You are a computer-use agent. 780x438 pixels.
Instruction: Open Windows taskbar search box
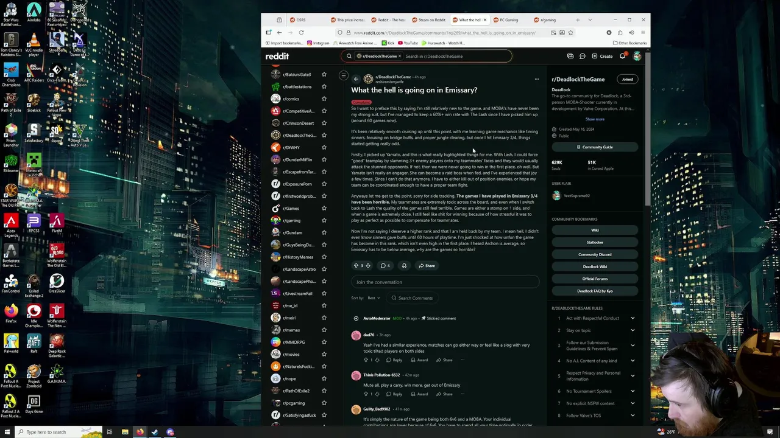(x=58, y=432)
